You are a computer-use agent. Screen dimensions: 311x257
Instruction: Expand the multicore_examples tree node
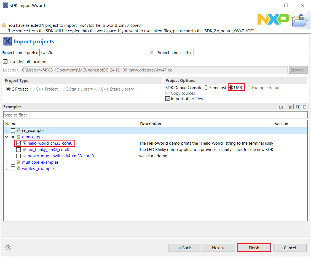(x=7, y=162)
